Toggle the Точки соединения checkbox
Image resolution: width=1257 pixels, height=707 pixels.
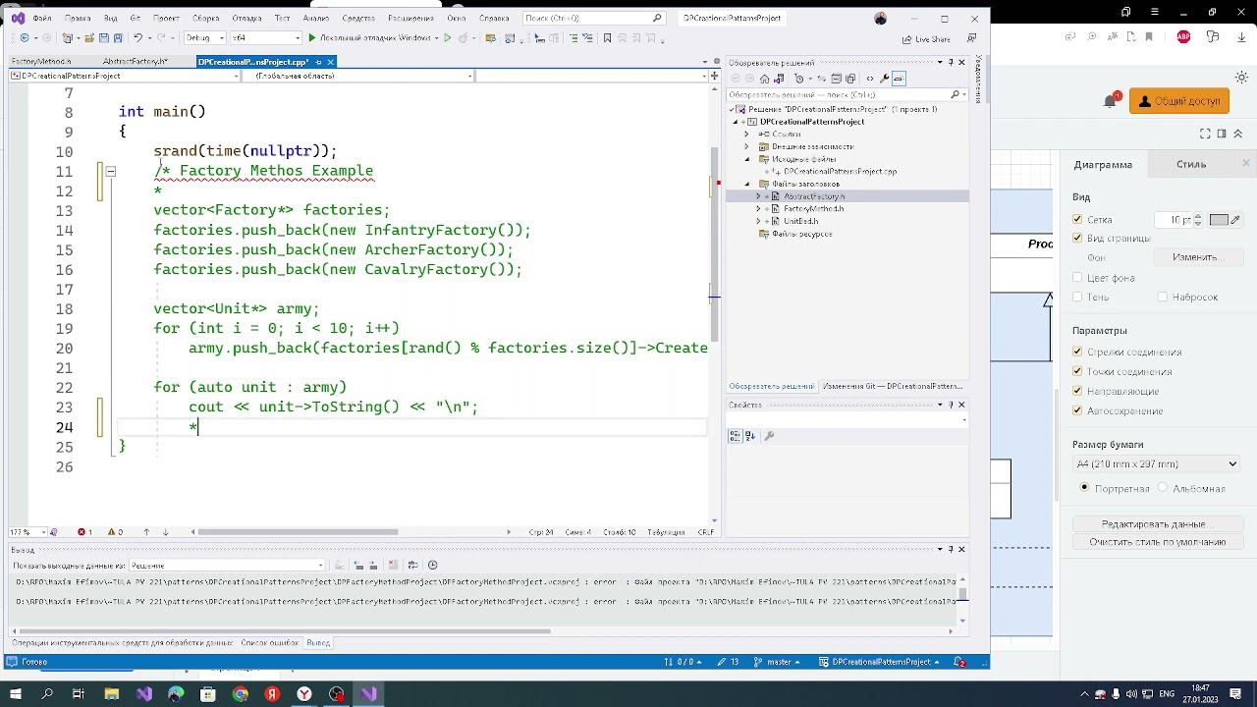tap(1077, 371)
